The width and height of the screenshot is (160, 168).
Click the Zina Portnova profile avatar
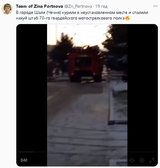pos(7,9)
